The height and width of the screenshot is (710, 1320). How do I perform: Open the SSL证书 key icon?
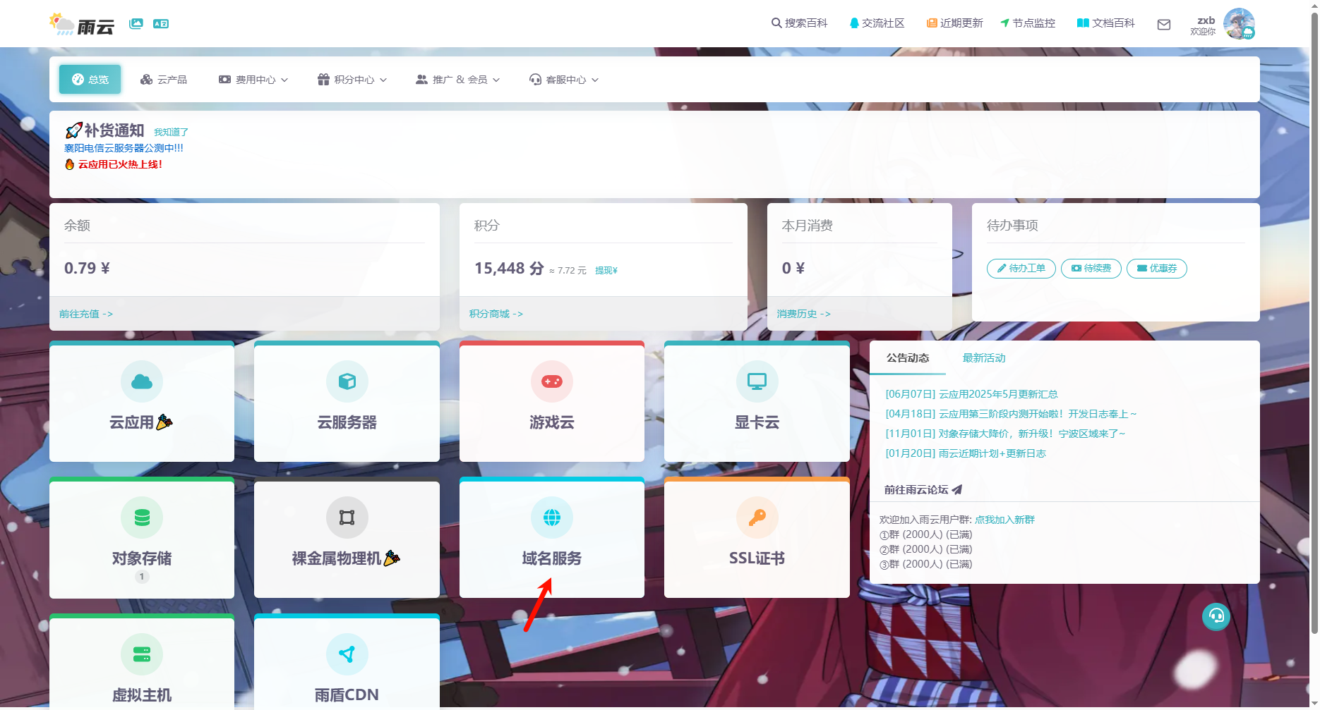click(x=757, y=518)
